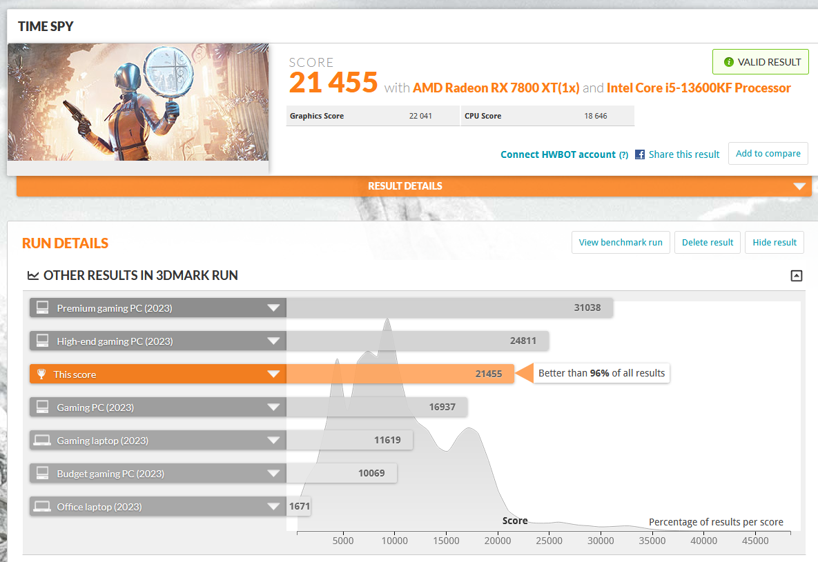Click the orange 21455 score bar
The width and height of the screenshot is (818, 562).
coord(400,374)
